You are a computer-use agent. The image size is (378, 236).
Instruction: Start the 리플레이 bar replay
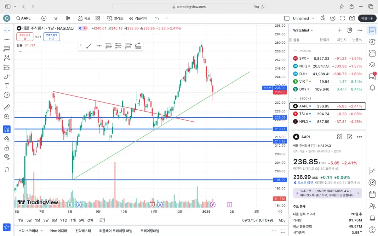click(x=138, y=18)
